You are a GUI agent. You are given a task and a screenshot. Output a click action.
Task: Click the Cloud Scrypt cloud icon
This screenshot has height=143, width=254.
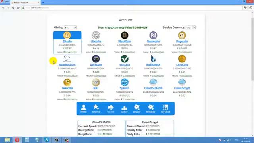pyautogui.click(x=182, y=82)
